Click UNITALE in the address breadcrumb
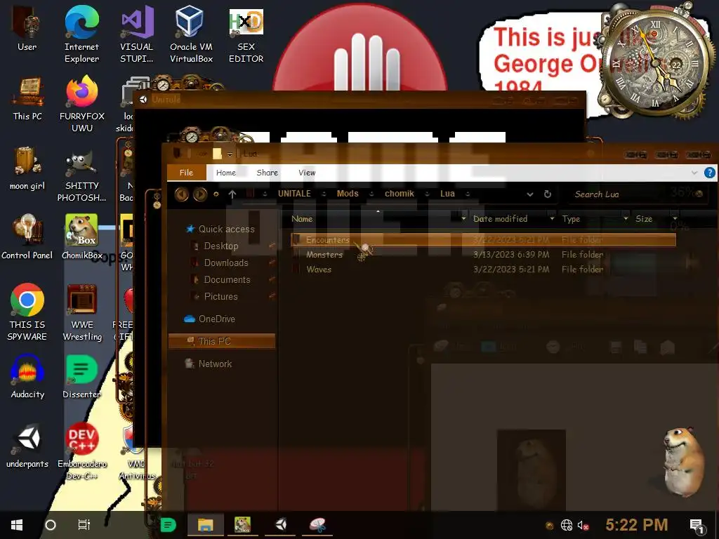Image resolution: width=719 pixels, height=539 pixels. (x=294, y=194)
